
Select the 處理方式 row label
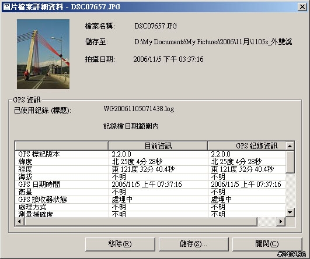click(32, 207)
